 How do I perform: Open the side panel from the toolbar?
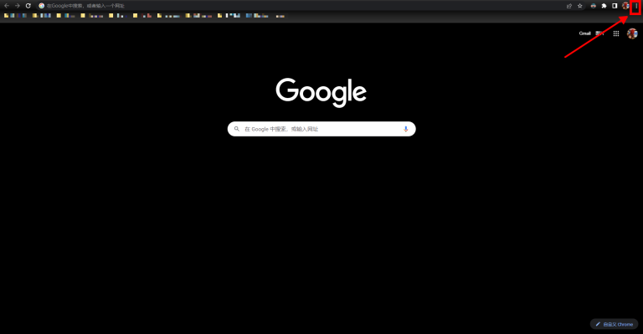pyautogui.click(x=615, y=6)
